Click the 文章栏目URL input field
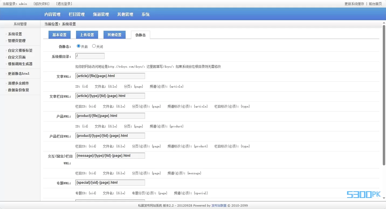Image resolution: width=386 pixels, height=209 pixels. click(x=110, y=96)
